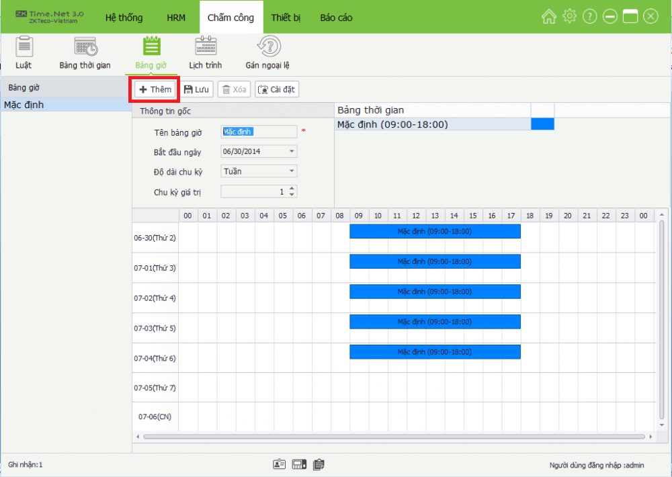672x477 pixels.
Task: Click the Mặc định shift block on Thứ 2
Action: [x=434, y=231]
